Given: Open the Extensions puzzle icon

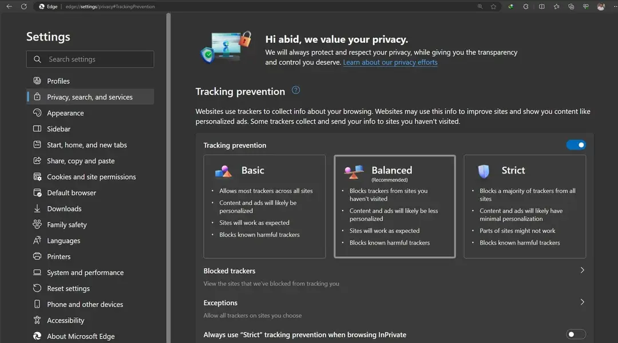Looking at the screenshot, I should [526, 6].
